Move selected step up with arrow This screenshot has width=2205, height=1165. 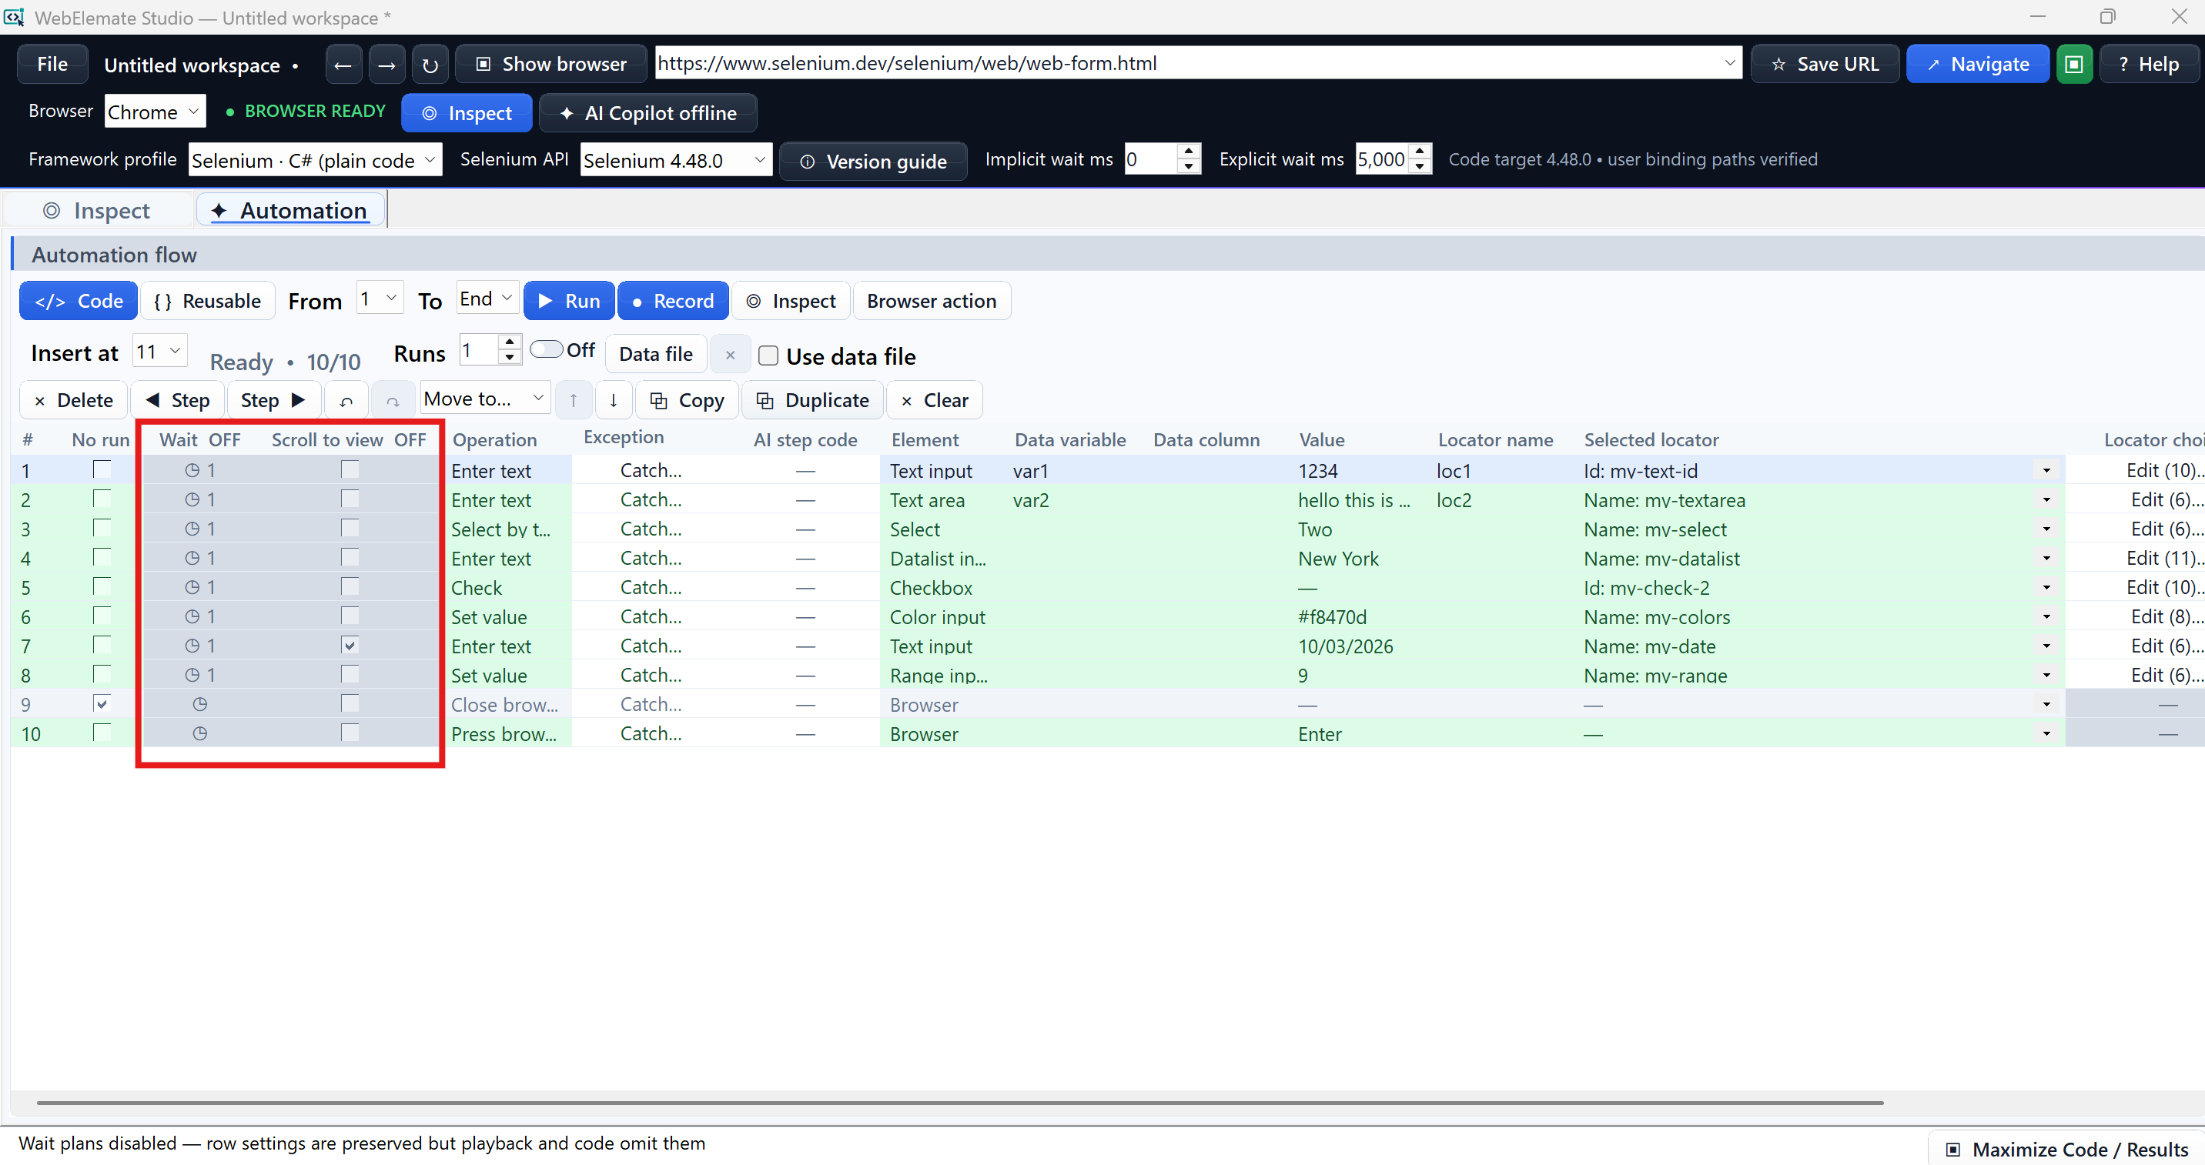pyautogui.click(x=574, y=400)
